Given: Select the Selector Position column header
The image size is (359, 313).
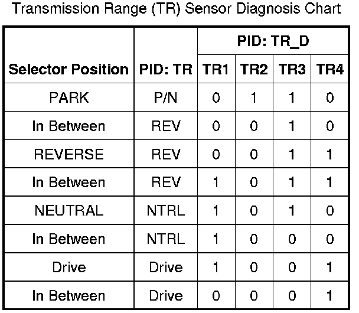Looking at the screenshot, I should pos(68,69).
